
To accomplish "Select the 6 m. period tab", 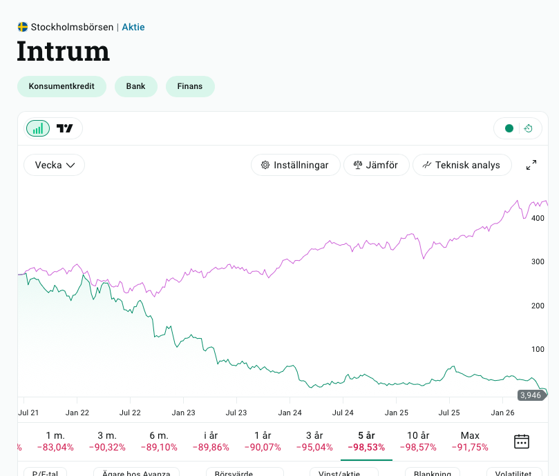I will 159,441.
